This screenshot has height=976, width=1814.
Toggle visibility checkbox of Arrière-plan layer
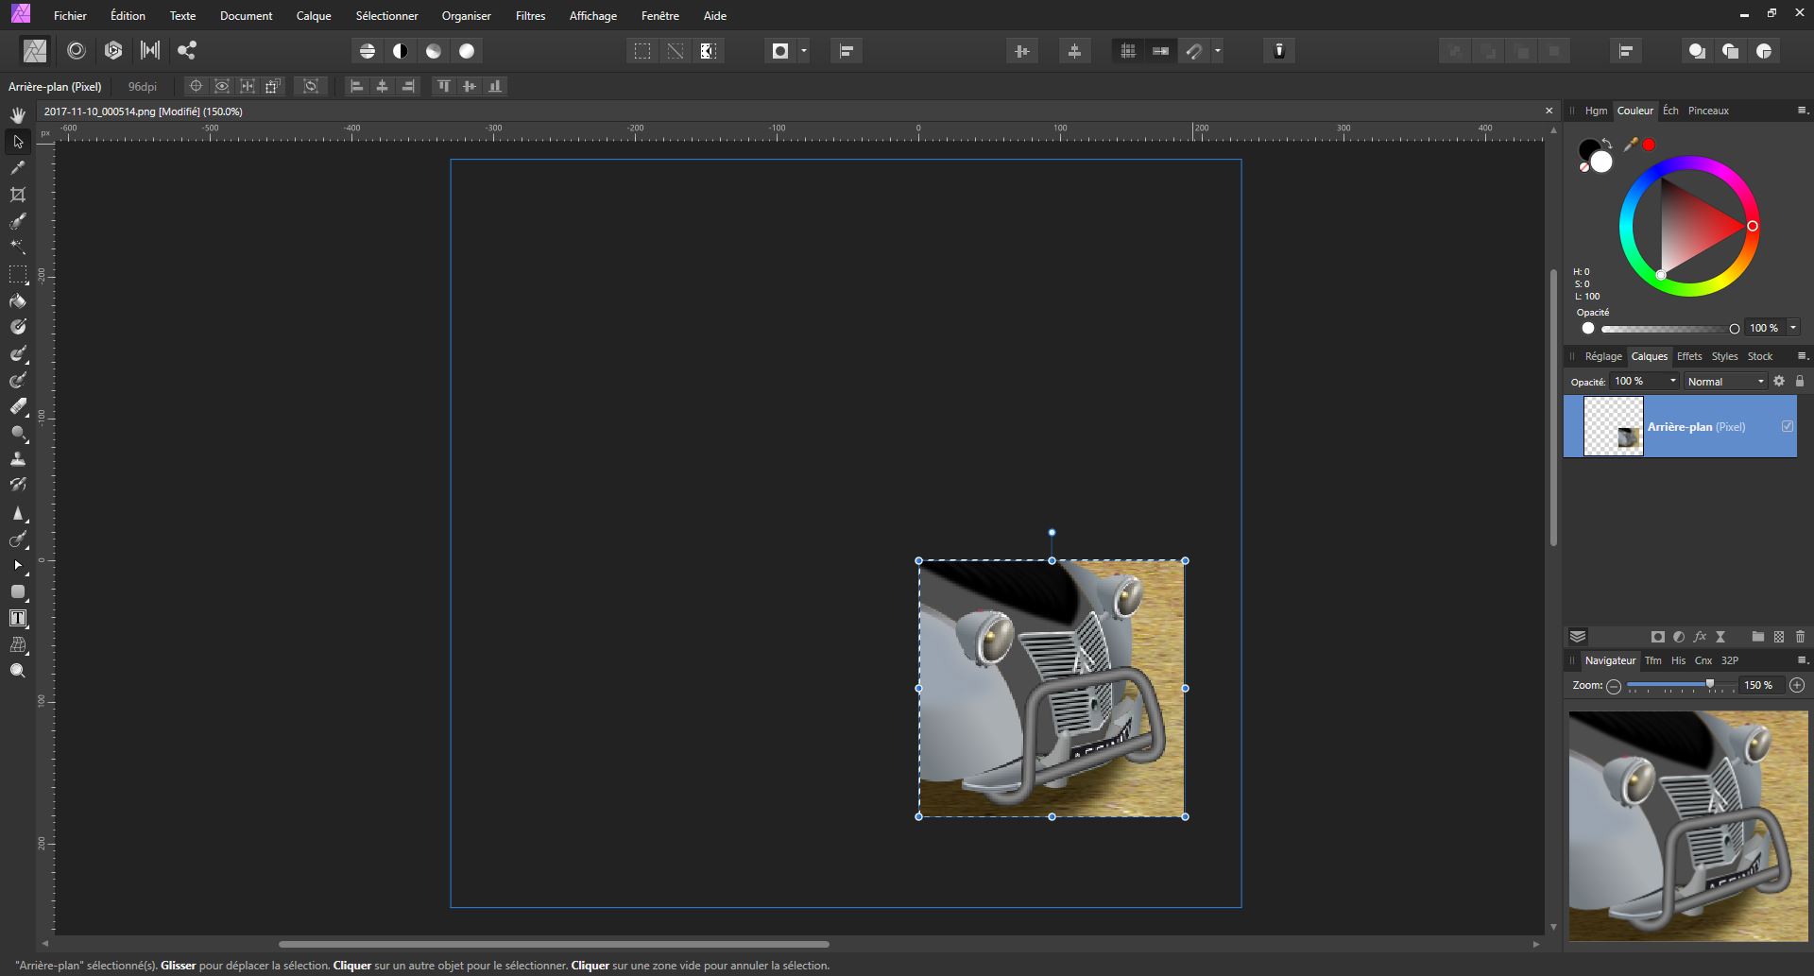1787,426
